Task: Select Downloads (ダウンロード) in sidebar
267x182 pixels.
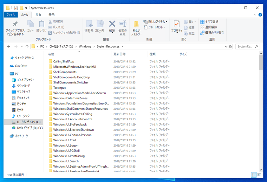Action: click(21, 86)
